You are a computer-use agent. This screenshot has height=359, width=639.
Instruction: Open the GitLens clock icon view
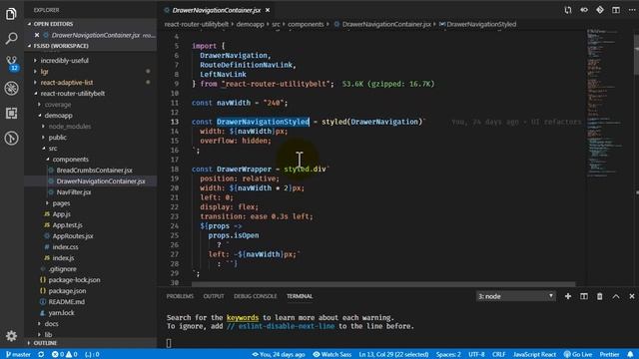11,138
